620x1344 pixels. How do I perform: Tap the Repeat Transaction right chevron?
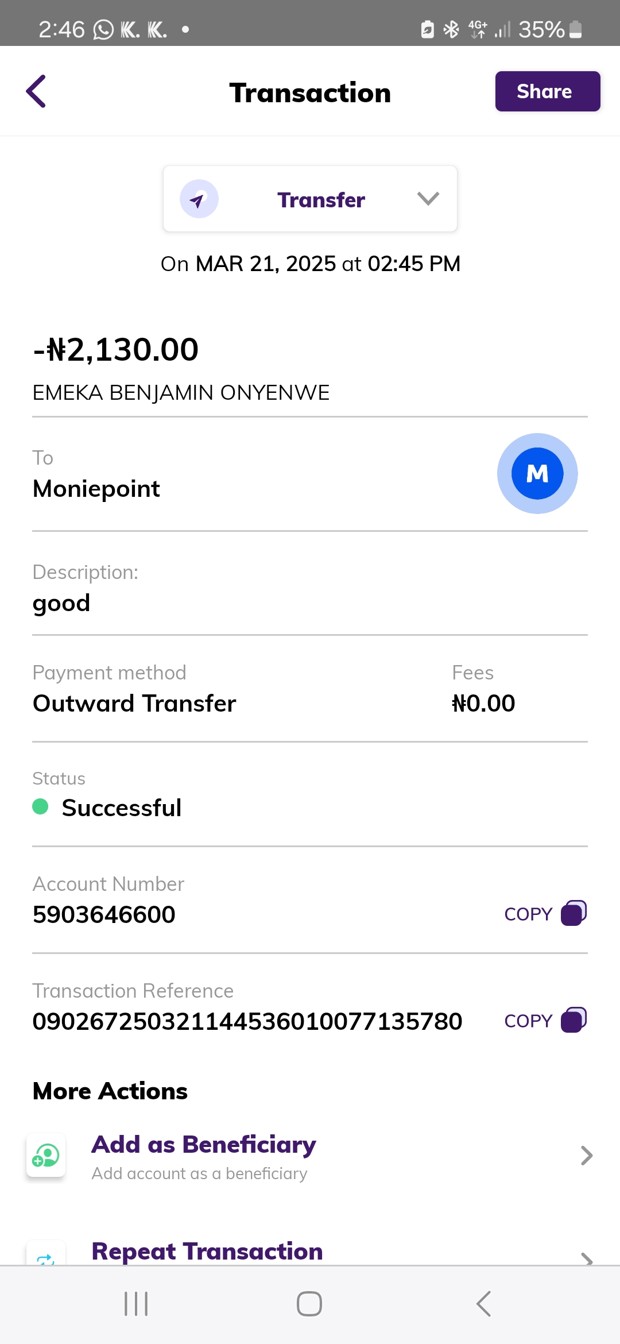coord(586,1258)
